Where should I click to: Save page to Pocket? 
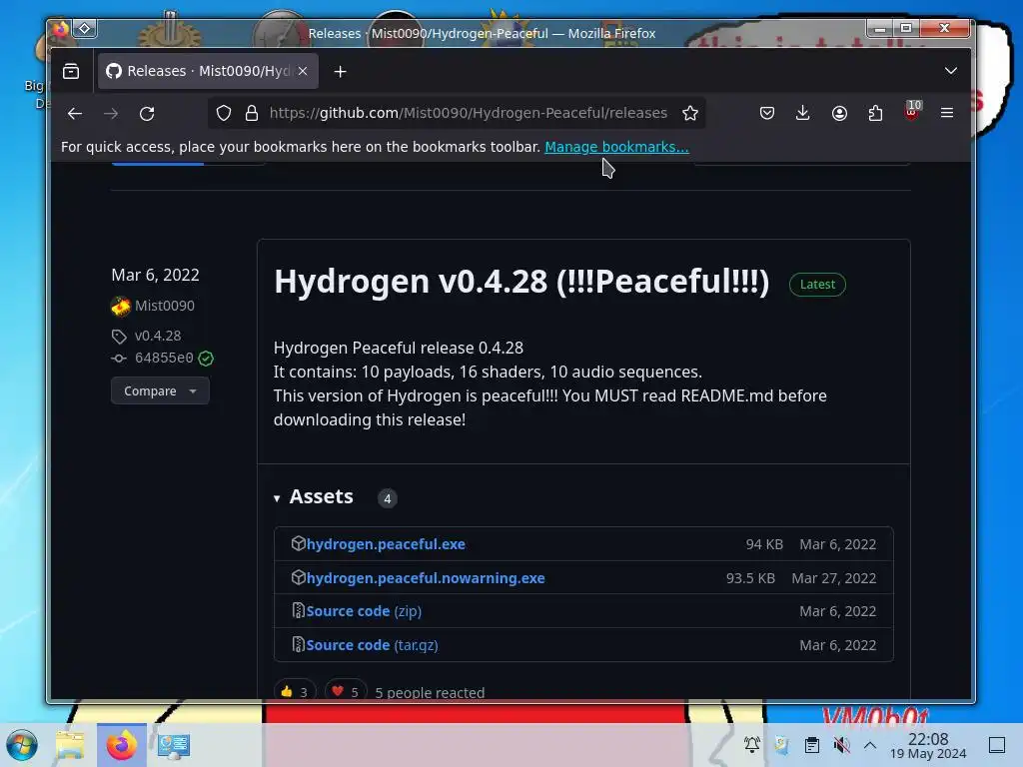(x=767, y=114)
